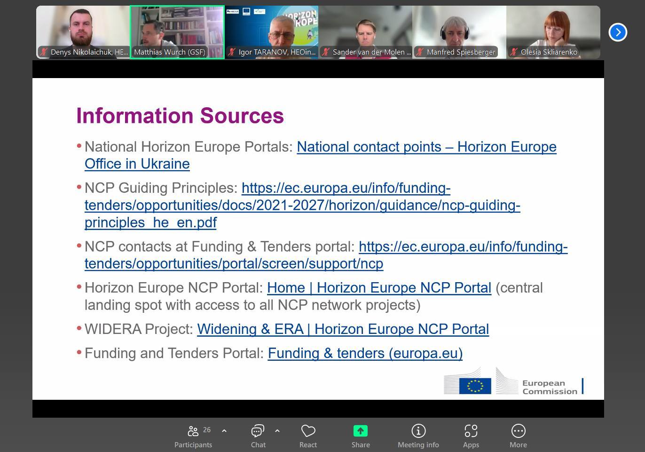This screenshot has width=645, height=452.
Task: Show next page of participant videos
Action: click(x=618, y=32)
